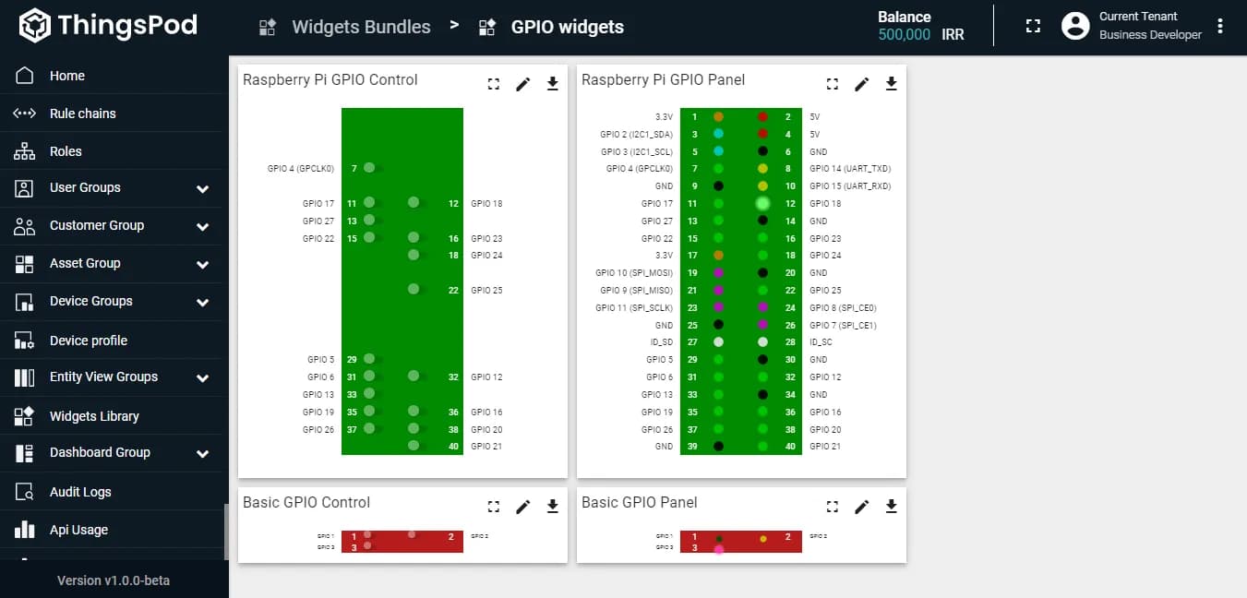Switch the GPIO 21 pin 40 toggle
This screenshot has width=1247, height=598.
pos(416,447)
